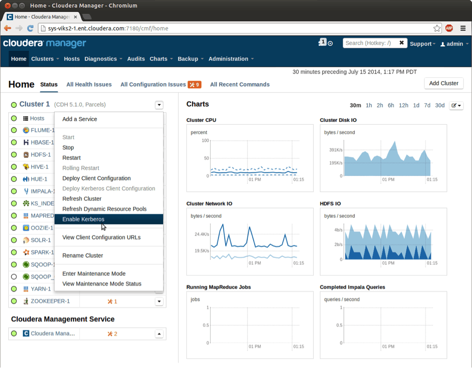The image size is (472, 368).
Task: Expand the ZOOKEEPER-1 actions dropdown
Action: tap(159, 301)
